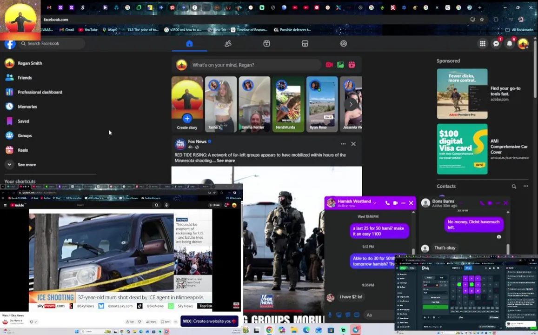This screenshot has width=538, height=335.
Task: Open the Gmail bookmark
Action: point(66,30)
